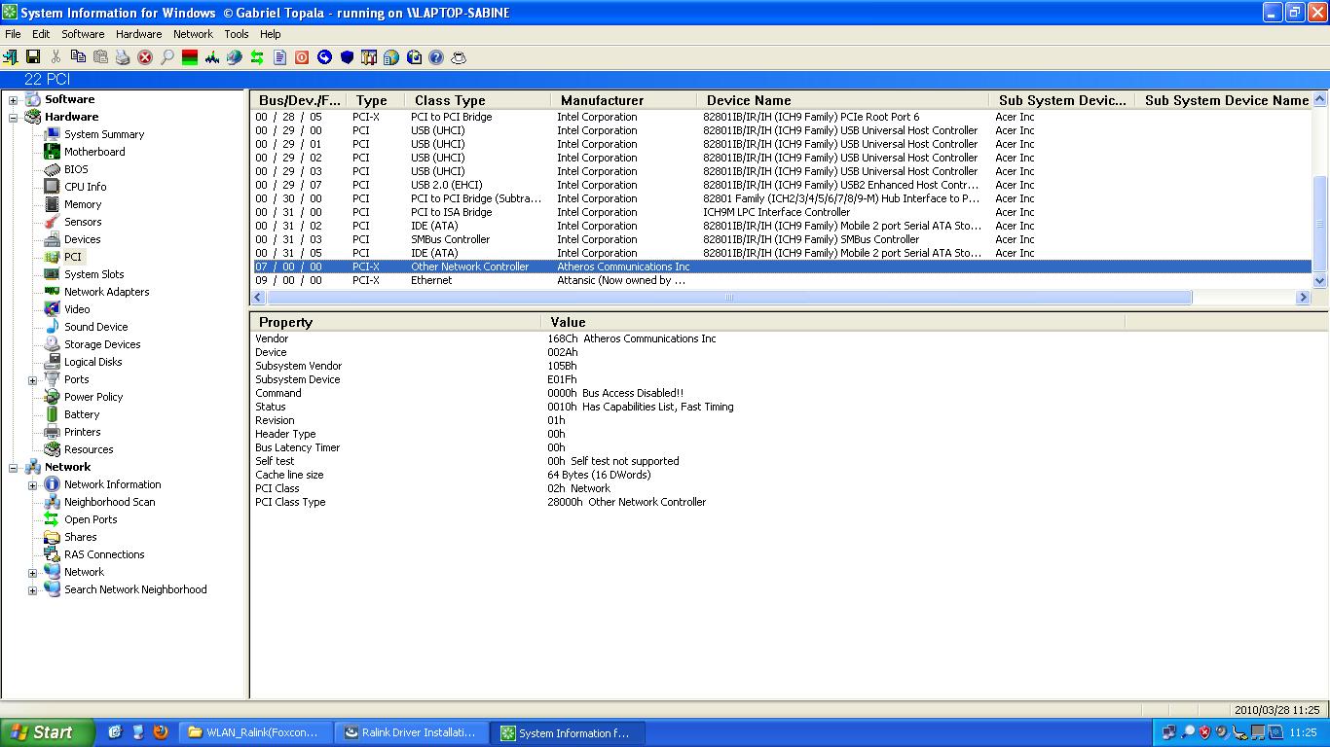Expand the Ports tree node

tap(32, 380)
